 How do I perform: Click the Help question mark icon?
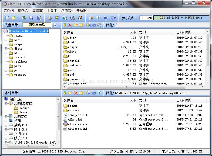click(x=106, y=18)
